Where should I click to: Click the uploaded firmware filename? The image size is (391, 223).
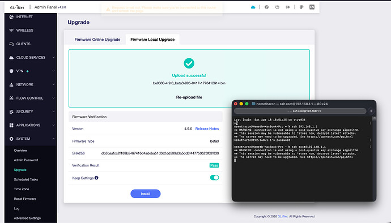coord(189,83)
